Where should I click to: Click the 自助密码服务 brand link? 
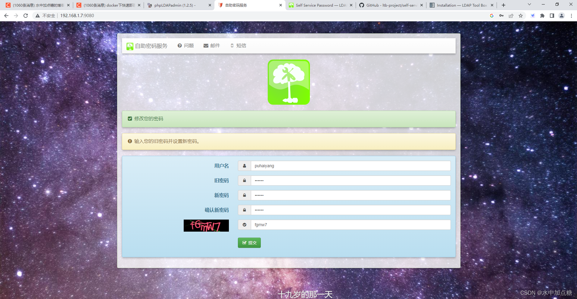147,46
